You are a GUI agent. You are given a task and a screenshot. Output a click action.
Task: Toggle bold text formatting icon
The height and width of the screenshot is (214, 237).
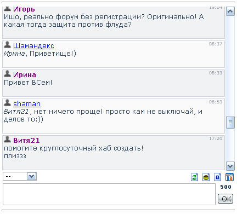point(218,177)
